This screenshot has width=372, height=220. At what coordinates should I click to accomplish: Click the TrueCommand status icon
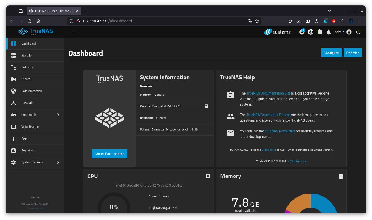(x=311, y=32)
